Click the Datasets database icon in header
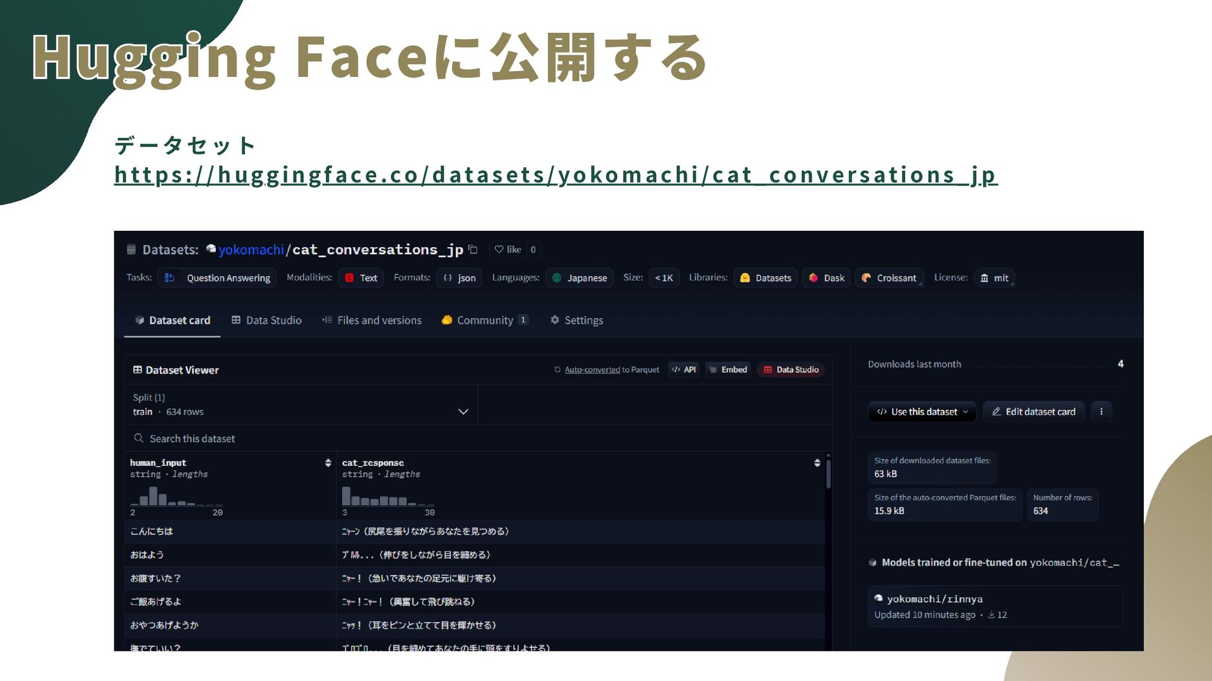1212x681 pixels. pyautogui.click(x=131, y=250)
